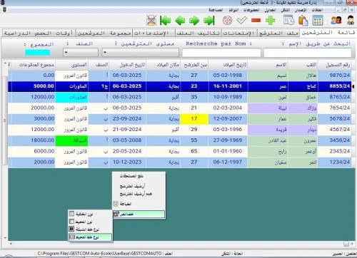
Task: Switch to the أوقات الحصص الدراسية tab
Action: [x=39, y=33]
